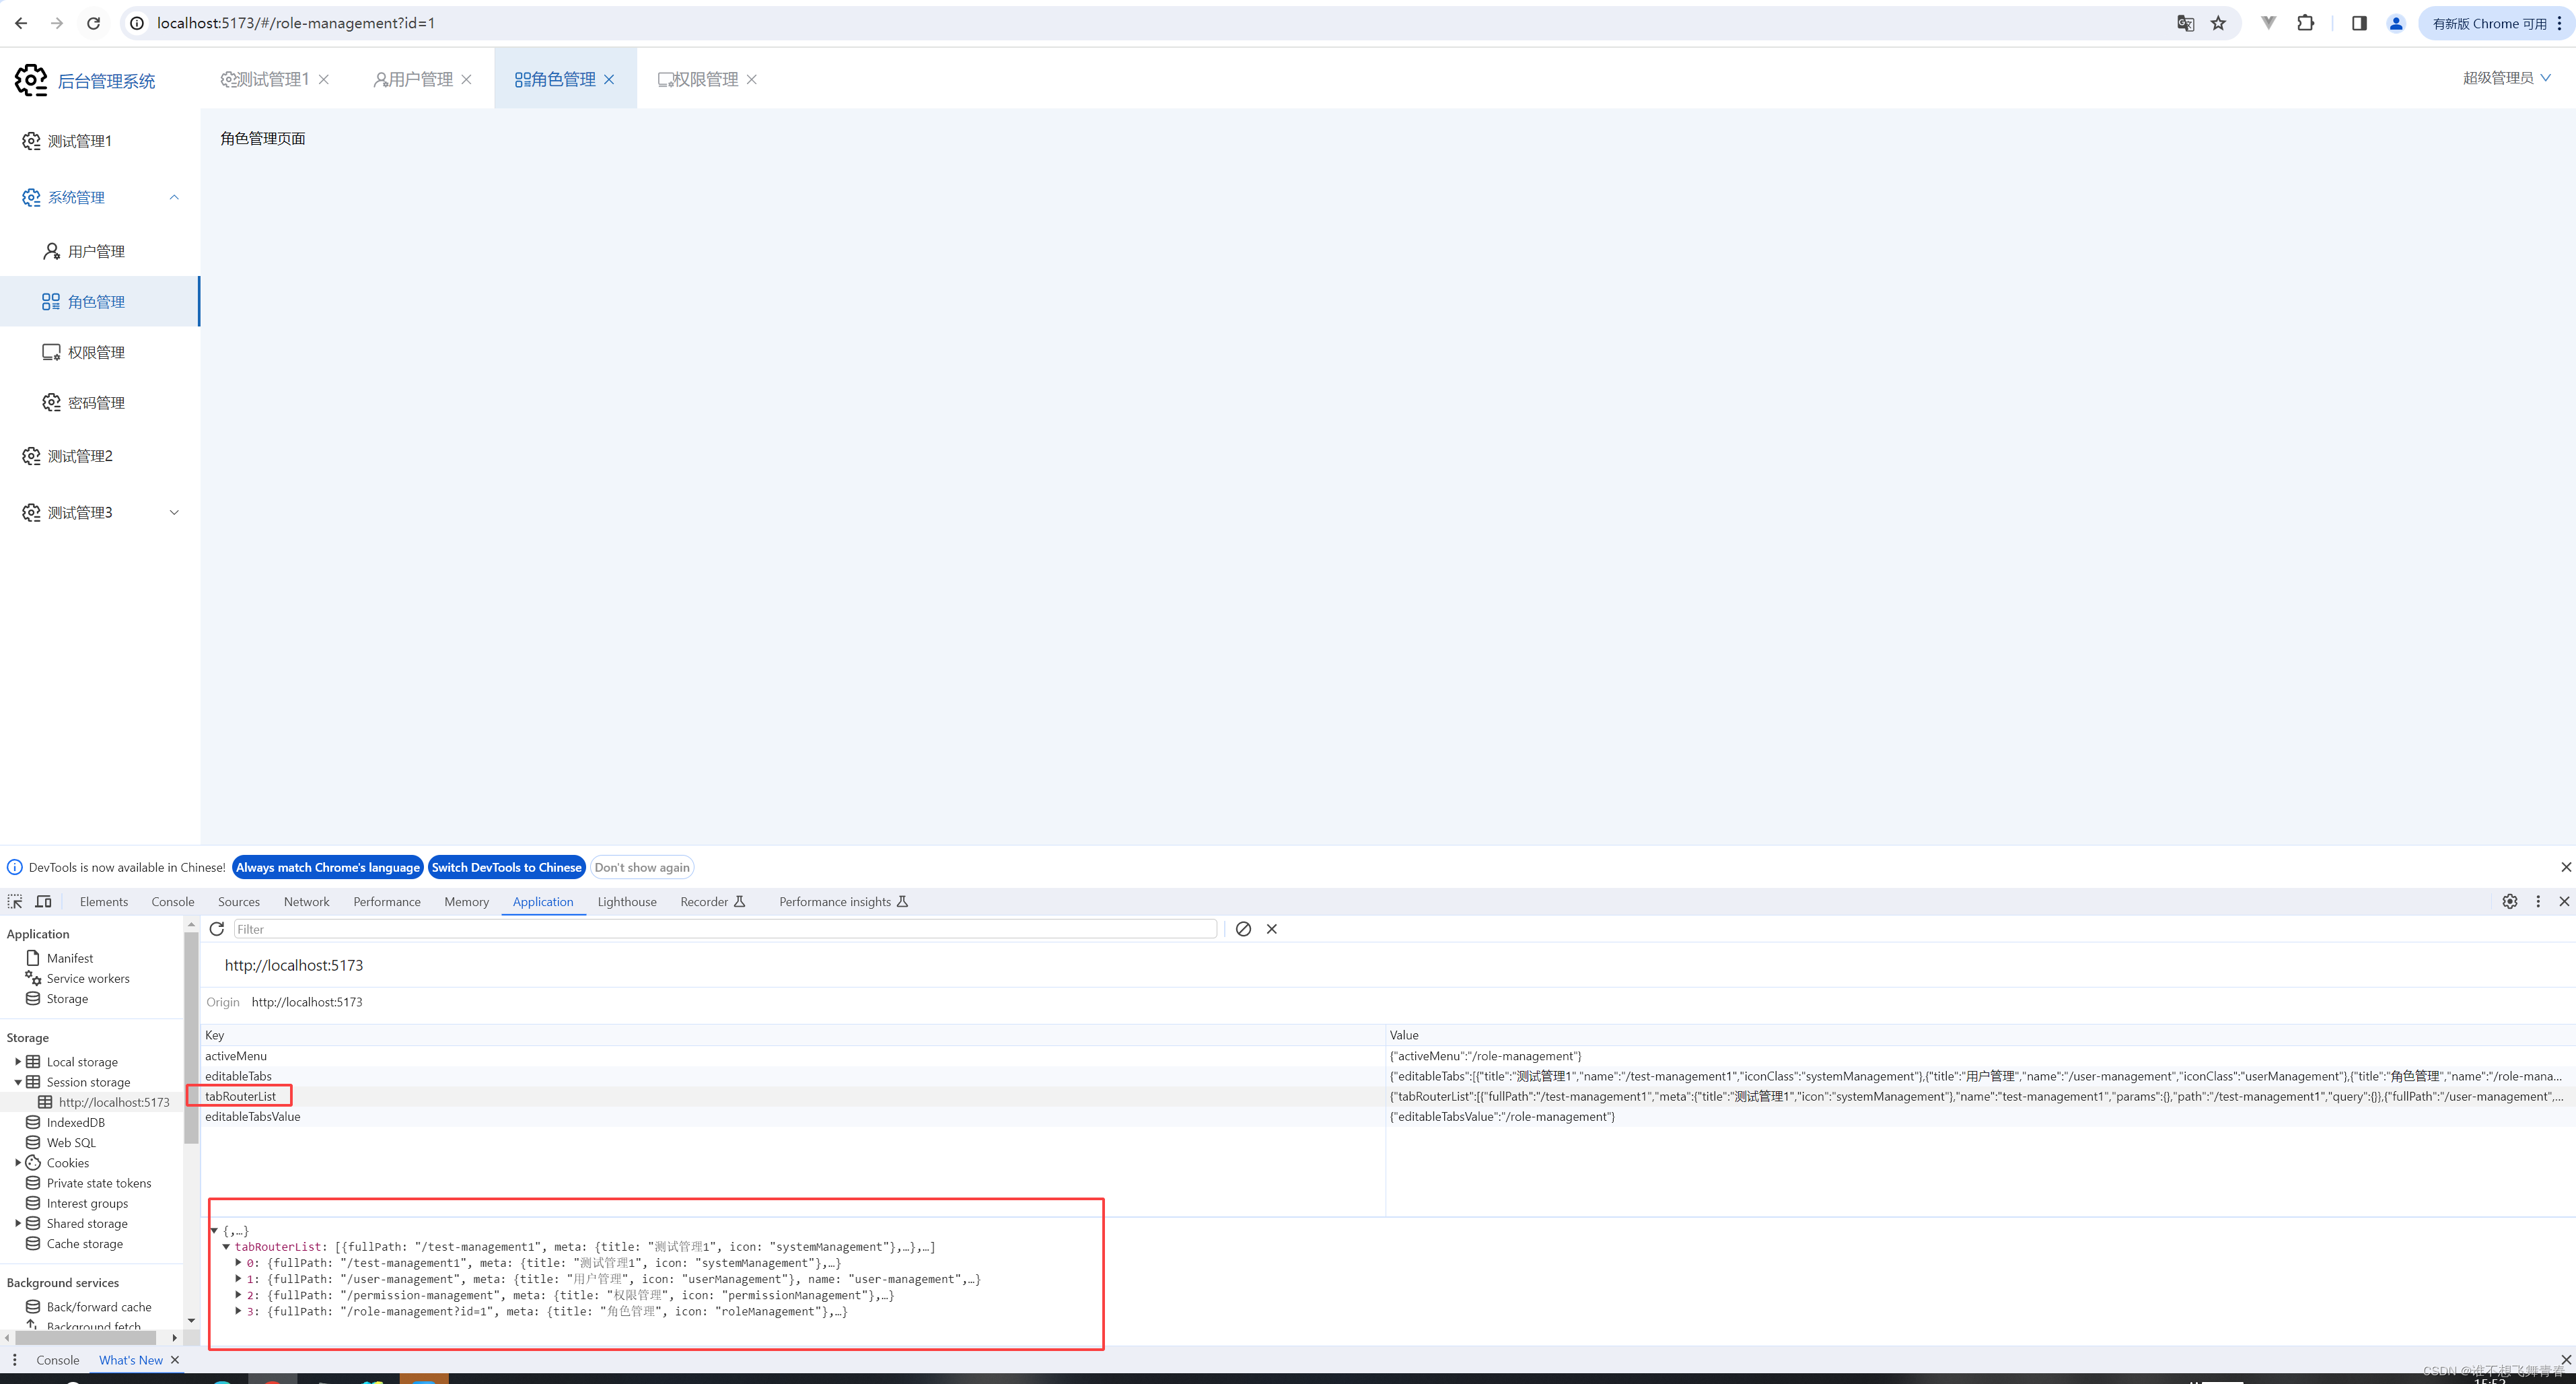
Task: Click the 角色管理 sidebar icon
Action: pyautogui.click(x=49, y=302)
